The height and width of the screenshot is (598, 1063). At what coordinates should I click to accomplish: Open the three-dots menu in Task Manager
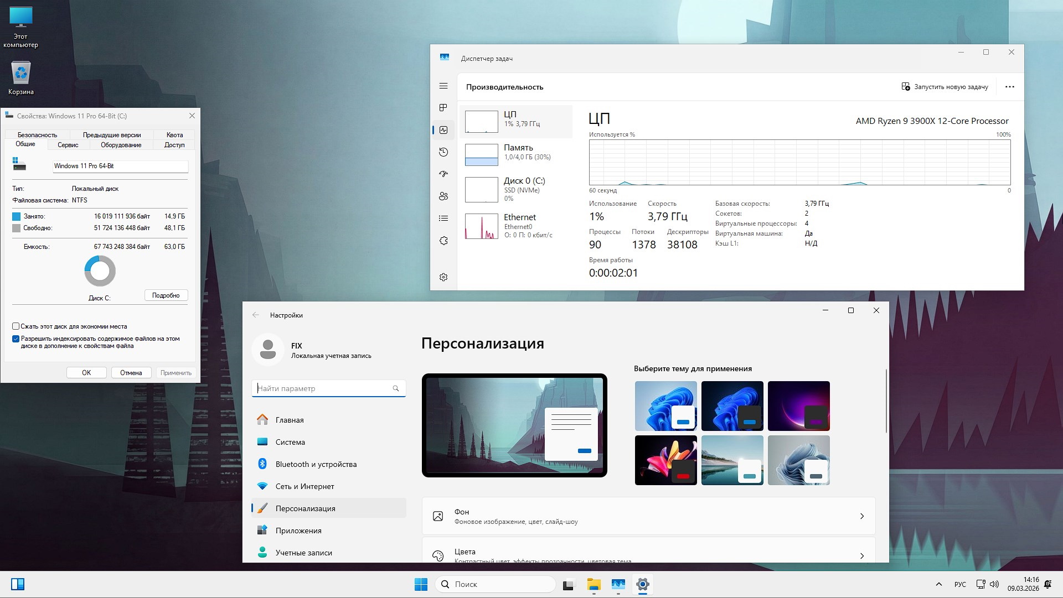click(x=1010, y=86)
